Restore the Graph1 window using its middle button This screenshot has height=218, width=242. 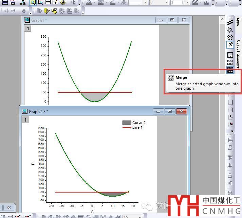(172, 20)
